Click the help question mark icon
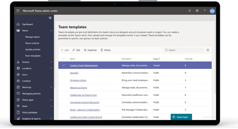 pyautogui.click(x=205, y=11)
